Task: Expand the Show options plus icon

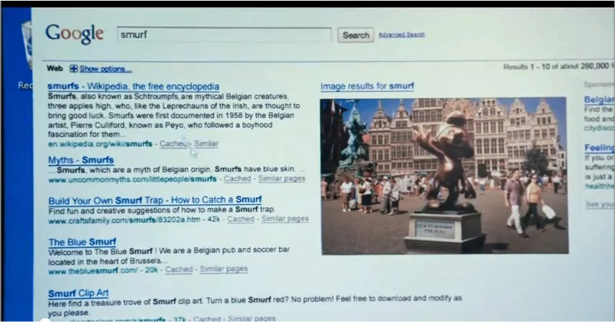Action: (73, 69)
